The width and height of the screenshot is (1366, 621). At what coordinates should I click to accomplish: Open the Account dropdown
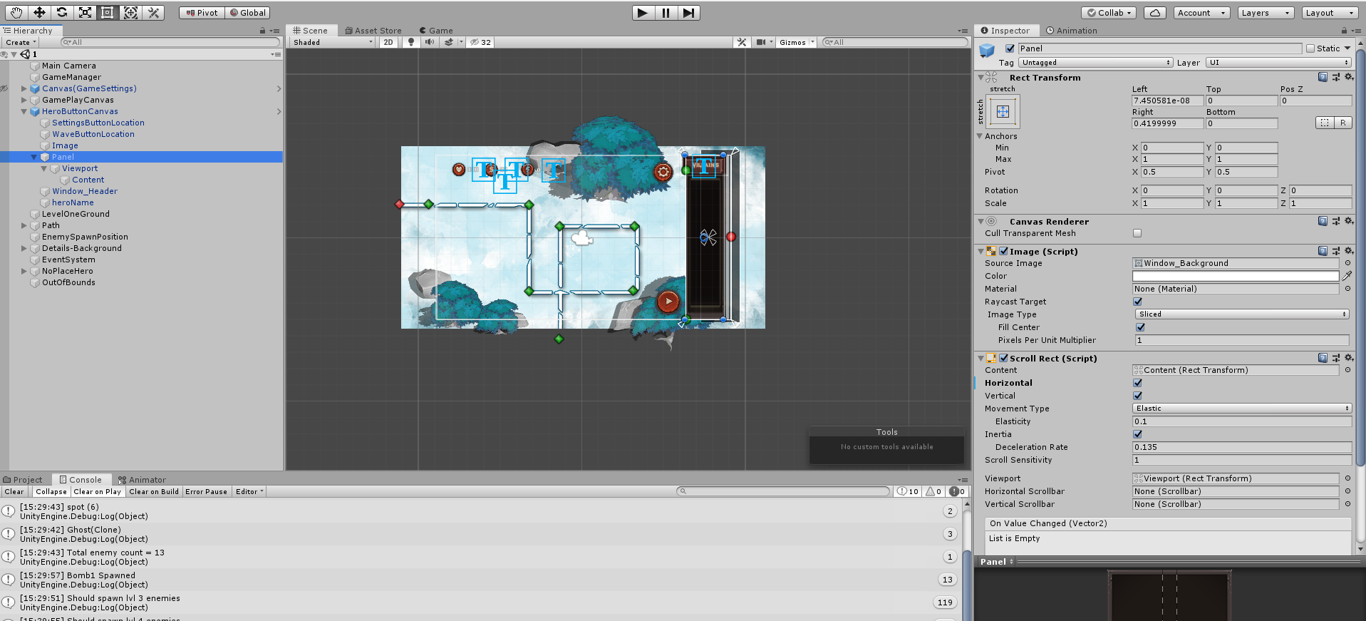click(1201, 12)
